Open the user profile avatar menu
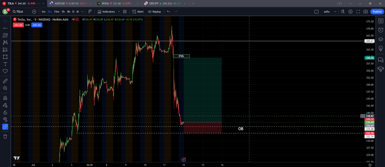Screen dimensions: 385x167 pyautogui.click(x=5, y=11)
